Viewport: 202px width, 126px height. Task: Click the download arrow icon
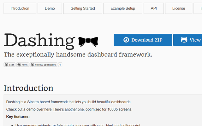click(x=126, y=40)
